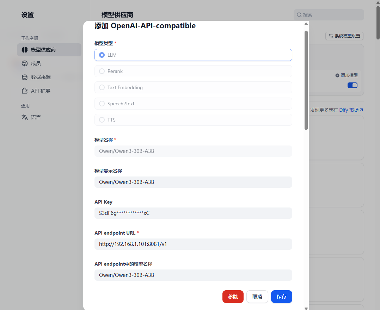Click the dialog scrollbar down arrow
This screenshot has height=310, width=380.
point(306,308)
